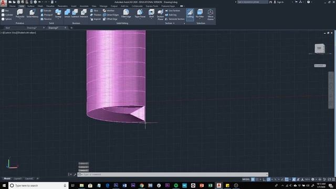336x189 pixels.
Task: Click the Move Gizmo tool
Action: coord(211,15)
